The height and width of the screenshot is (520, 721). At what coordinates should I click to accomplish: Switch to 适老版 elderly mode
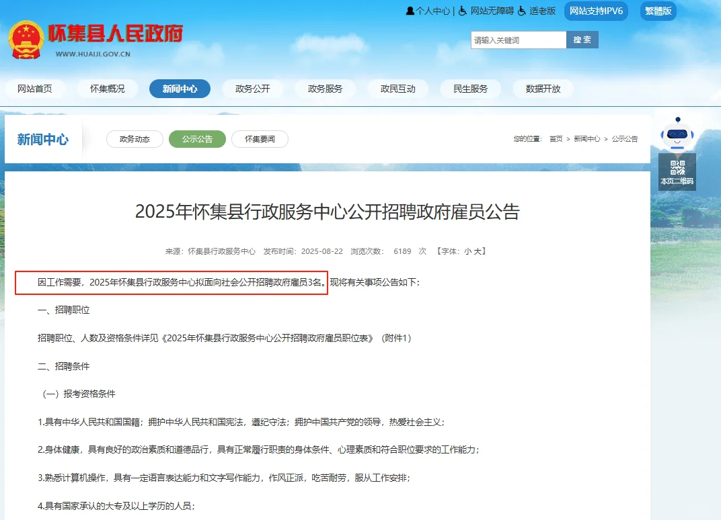pyautogui.click(x=537, y=11)
